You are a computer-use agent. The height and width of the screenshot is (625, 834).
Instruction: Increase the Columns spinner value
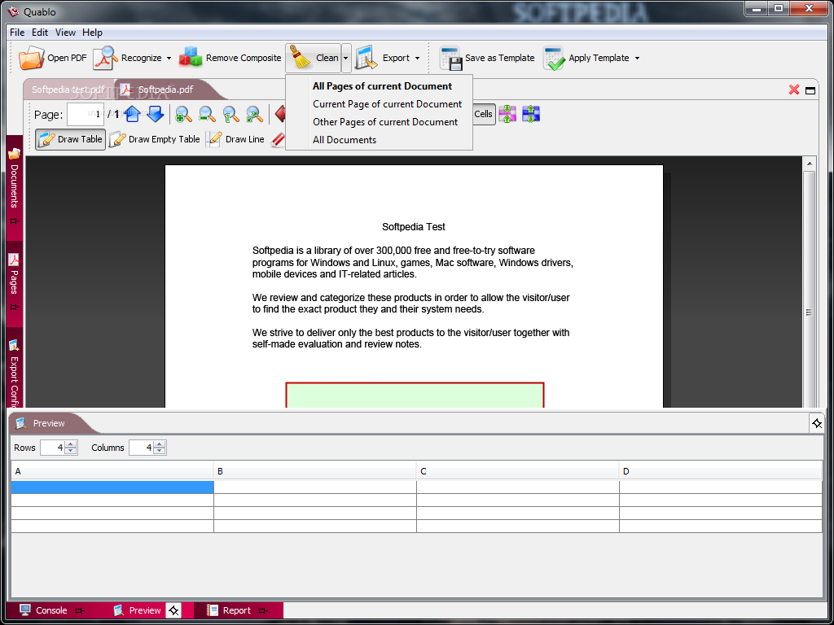click(160, 444)
